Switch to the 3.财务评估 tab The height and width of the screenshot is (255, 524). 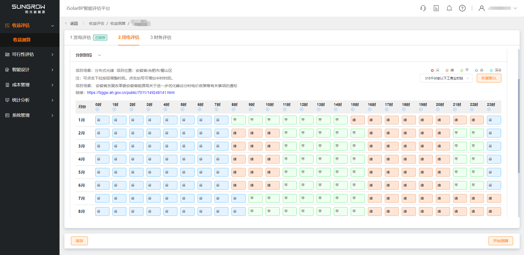pos(161,38)
